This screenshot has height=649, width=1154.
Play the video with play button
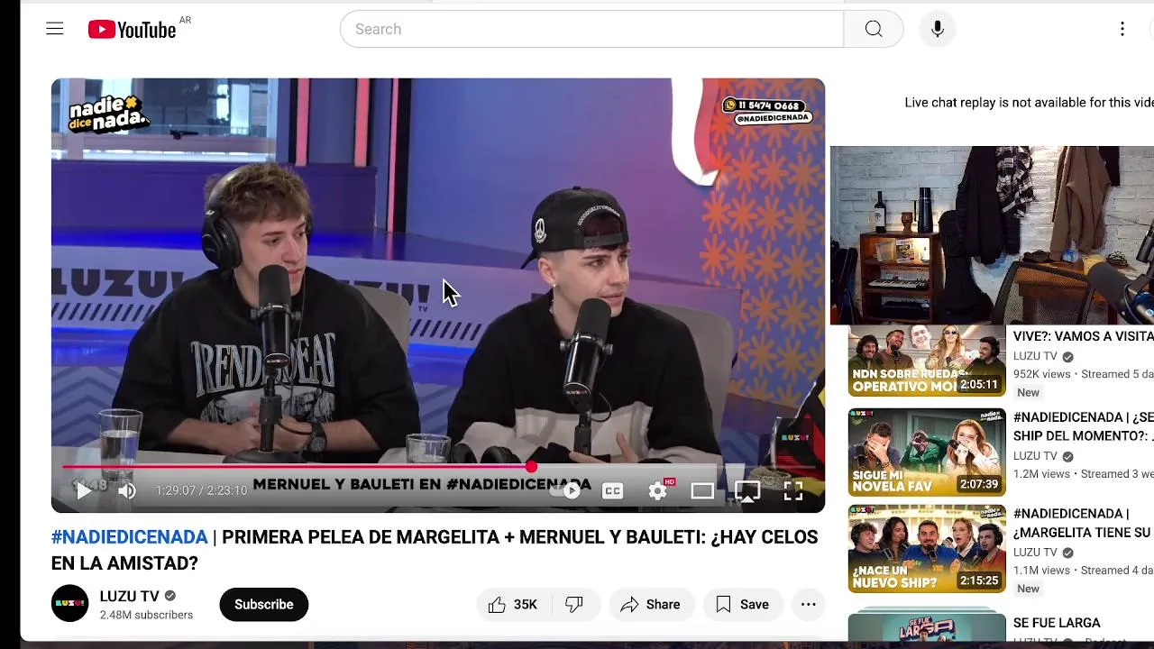point(83,490)
